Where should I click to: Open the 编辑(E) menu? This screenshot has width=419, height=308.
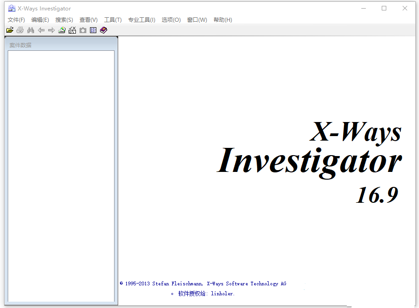point(40,20)
